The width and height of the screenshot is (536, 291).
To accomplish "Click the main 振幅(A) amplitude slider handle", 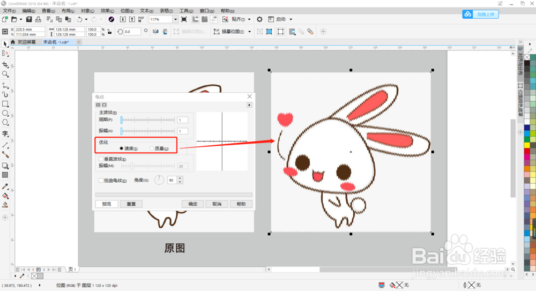I will (121, 131).
